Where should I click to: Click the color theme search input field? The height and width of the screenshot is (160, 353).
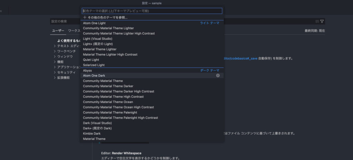(x=152, y=11)
